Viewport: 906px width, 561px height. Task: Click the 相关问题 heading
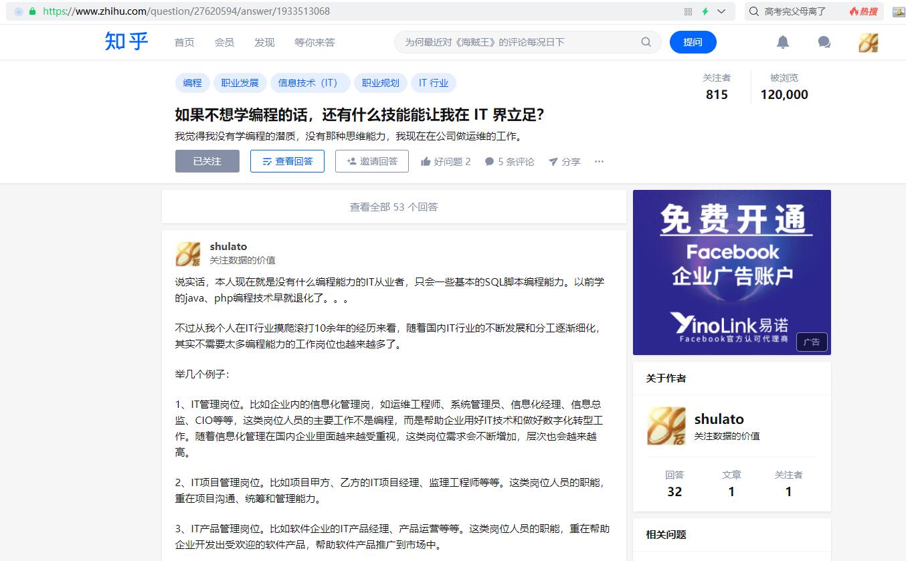click(x=666, y=535)
